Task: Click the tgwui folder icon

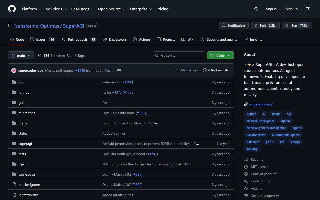Action: click(14, 164)
